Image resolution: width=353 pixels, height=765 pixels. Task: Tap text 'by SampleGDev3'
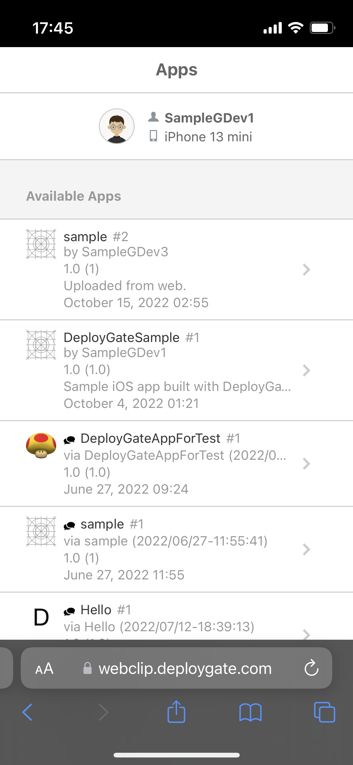click(x=116, y=252)
